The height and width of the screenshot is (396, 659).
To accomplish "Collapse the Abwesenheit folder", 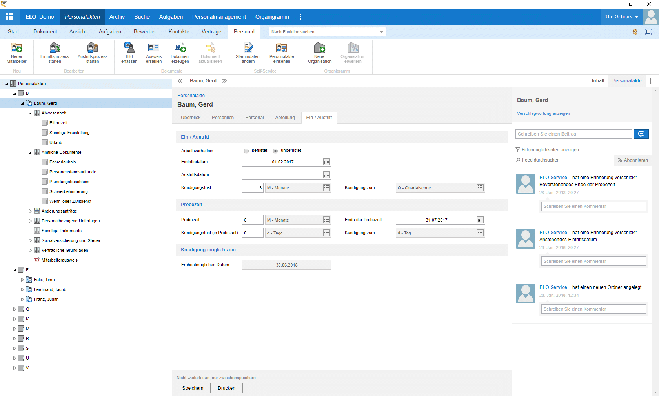I will 30,113.
